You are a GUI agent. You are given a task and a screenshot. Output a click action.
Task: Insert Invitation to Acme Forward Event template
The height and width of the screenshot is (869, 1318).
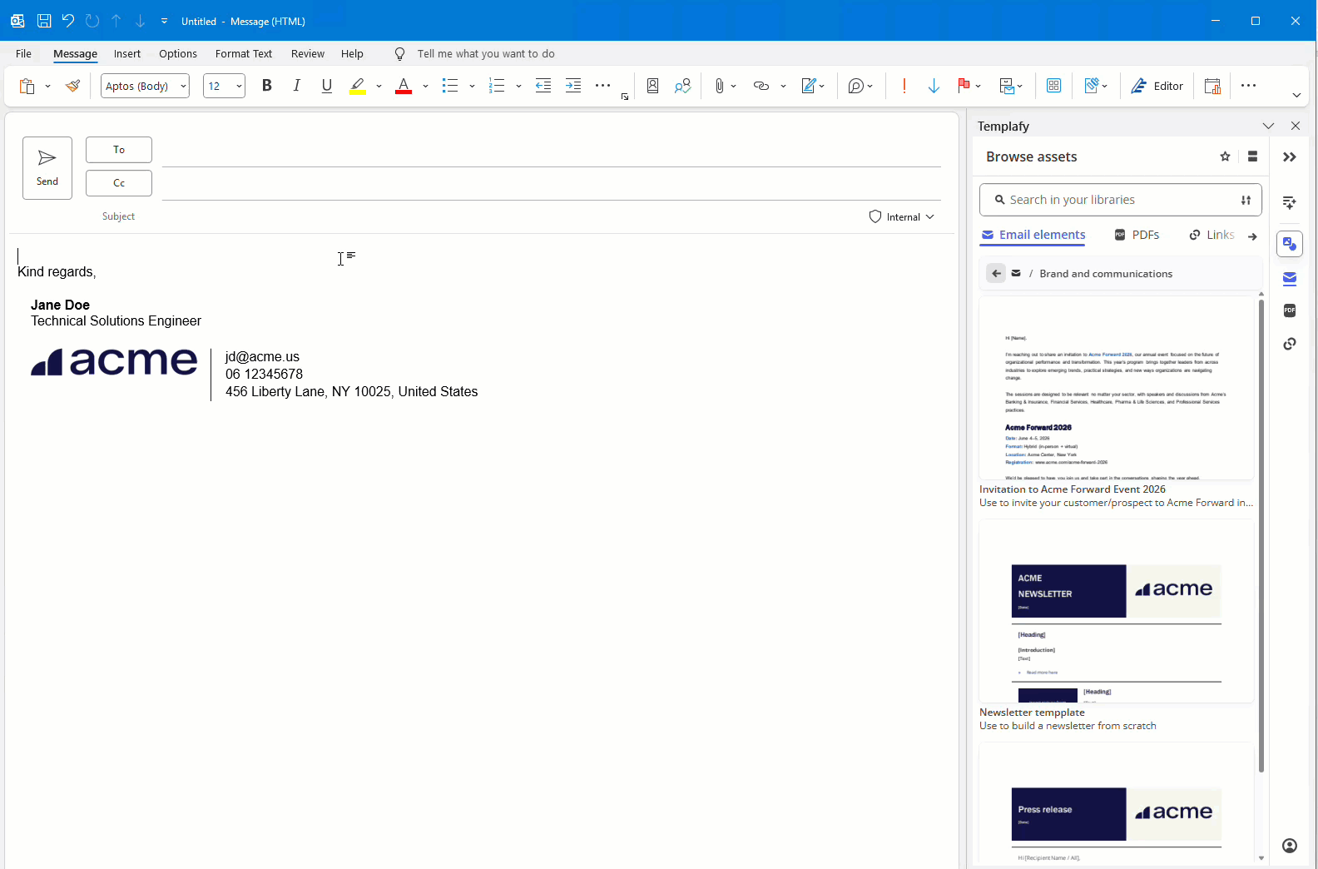coord(1117,388)
